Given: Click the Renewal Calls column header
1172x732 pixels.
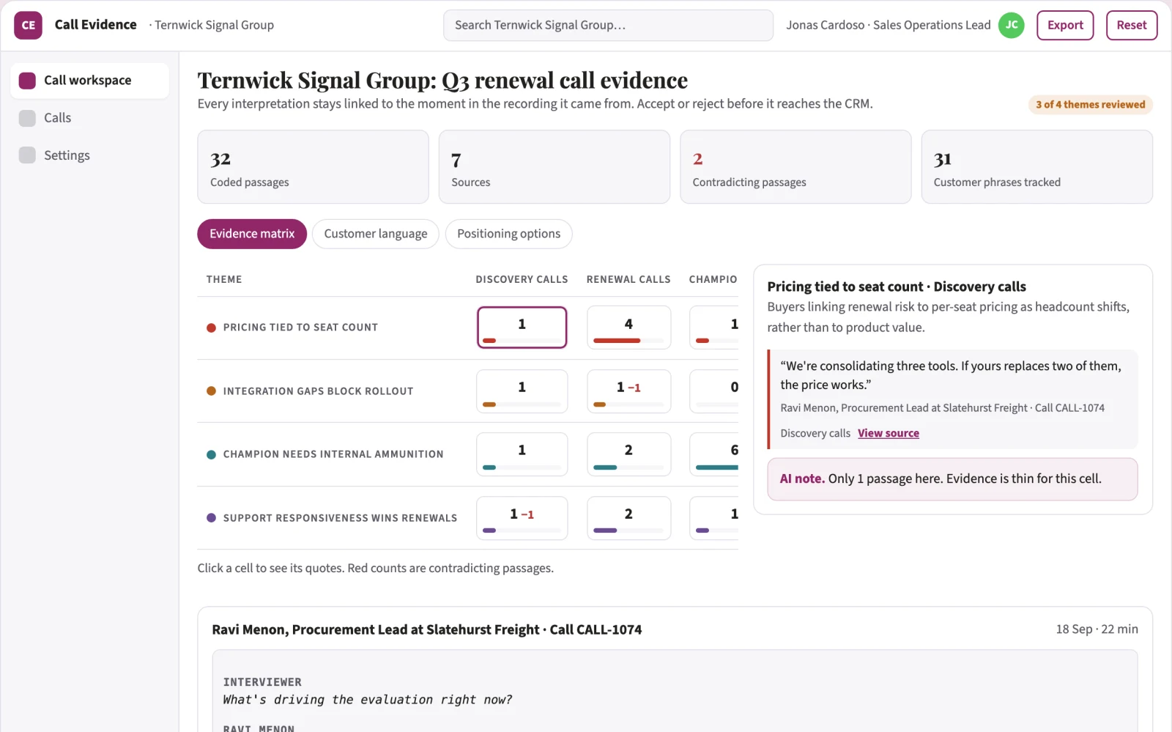Looking at the screenshot, I should pos(628,279).
